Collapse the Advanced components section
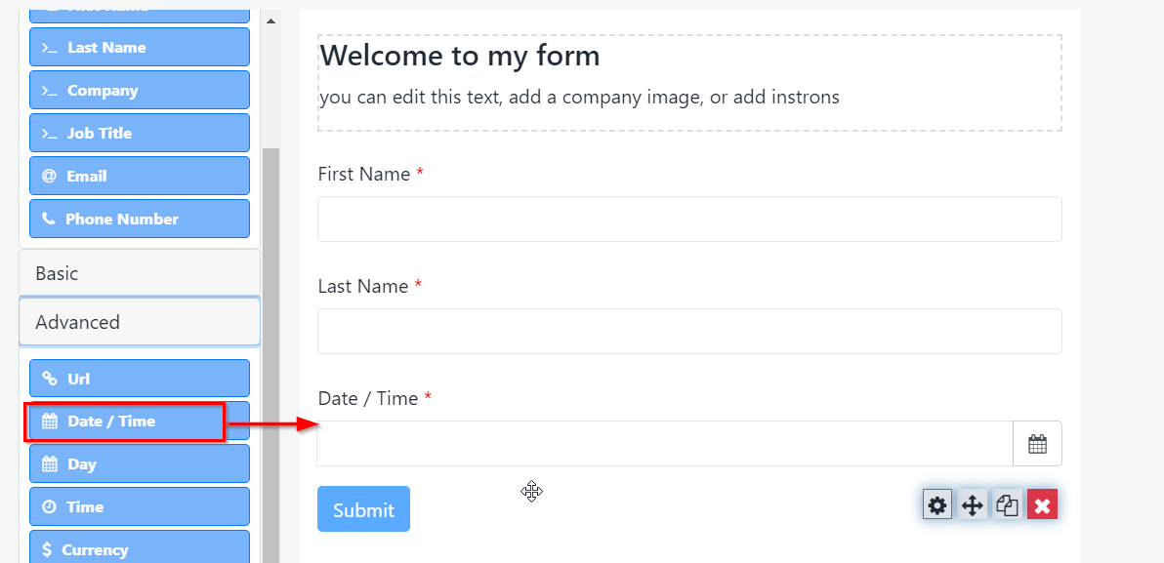The image size is (1164, 563). tap(140, 322)
